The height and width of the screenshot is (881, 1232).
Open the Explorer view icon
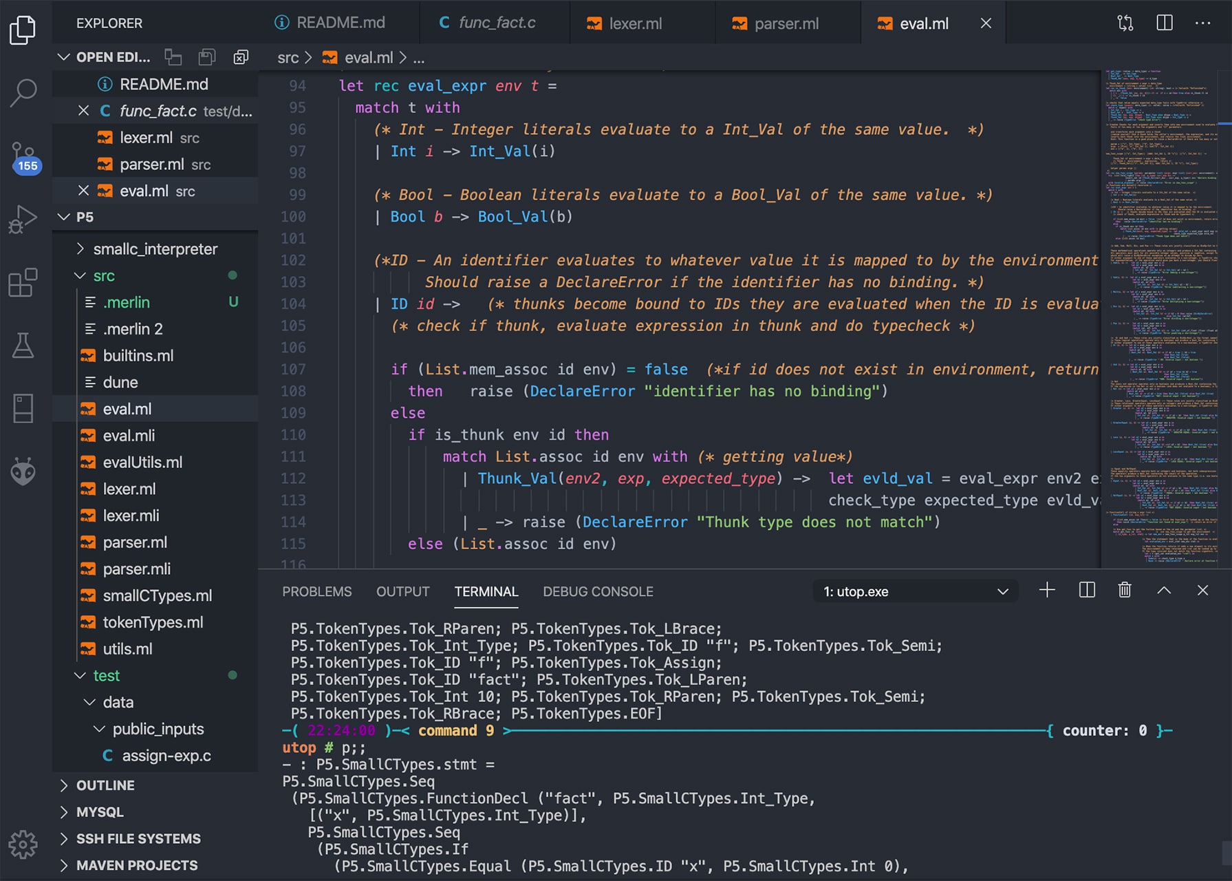(x=23, y=29)
